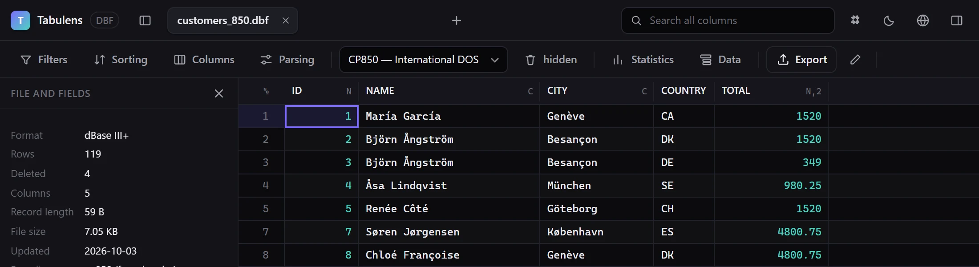Click the TOTAL column header

pos(772,91)
